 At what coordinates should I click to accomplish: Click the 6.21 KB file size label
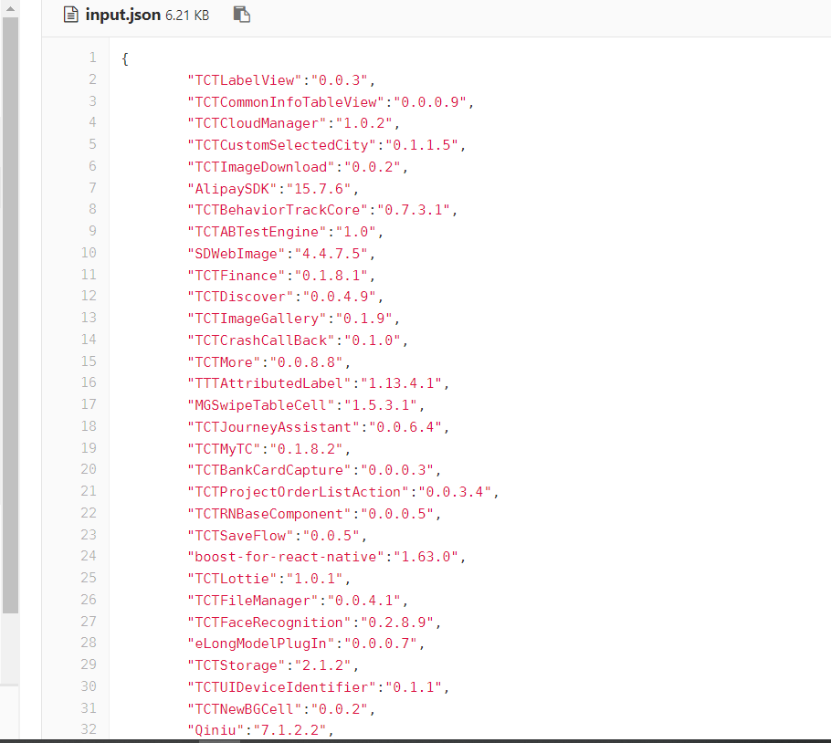(x=187, y=16)
